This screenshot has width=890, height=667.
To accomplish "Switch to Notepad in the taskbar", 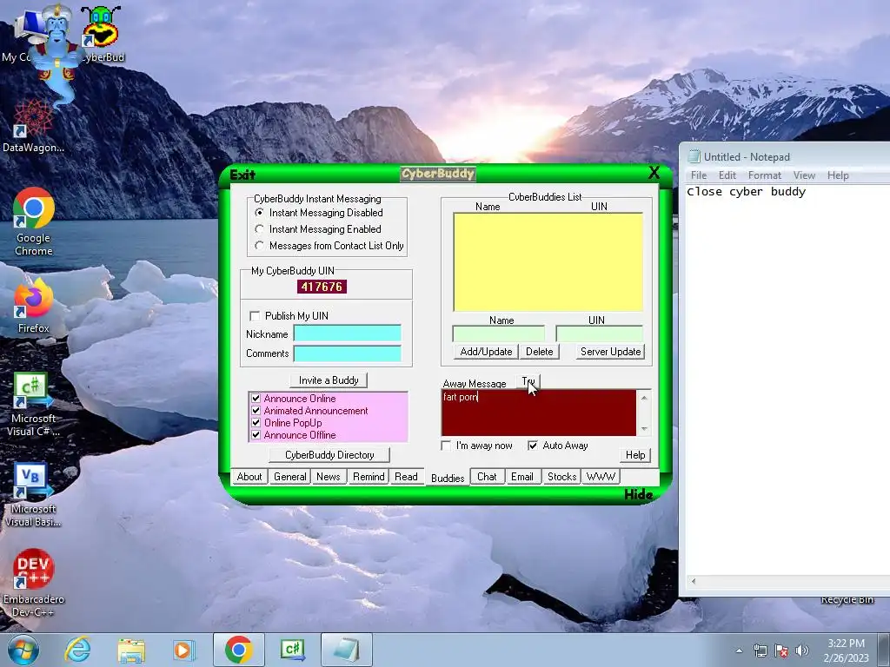I will [346, 650].
